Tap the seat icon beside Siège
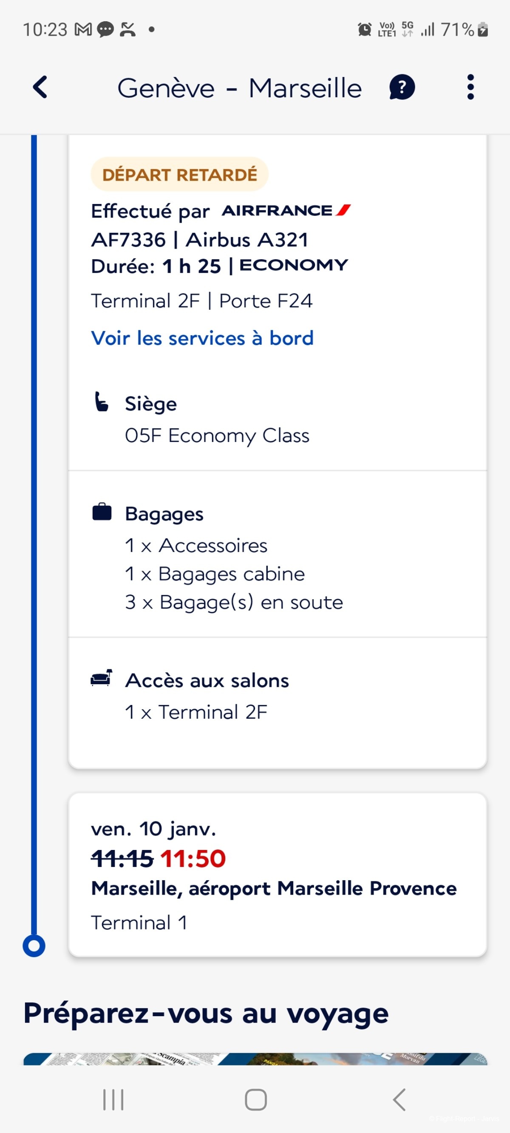 point(102,402)
